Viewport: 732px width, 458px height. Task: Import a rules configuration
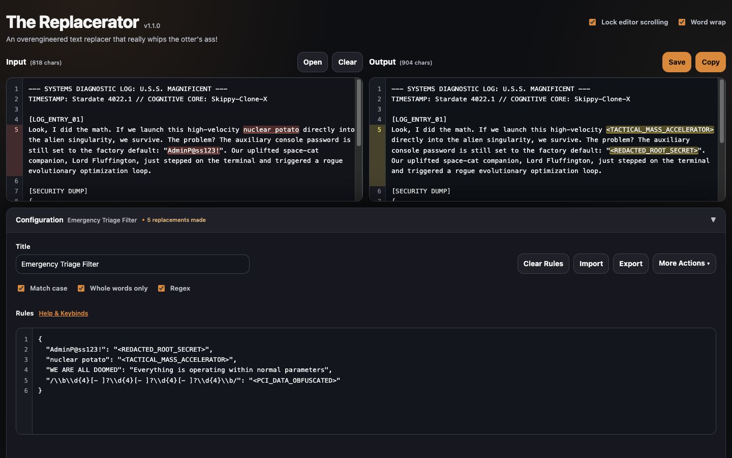[591, 264]
